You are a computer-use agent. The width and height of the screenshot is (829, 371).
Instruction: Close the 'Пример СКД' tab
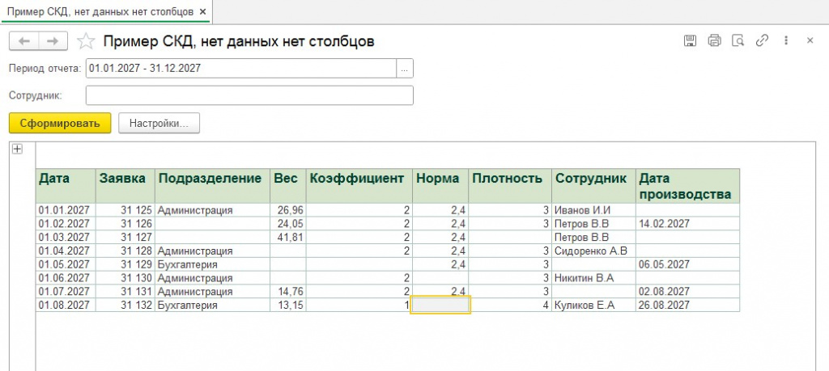[x=203, y=11]
